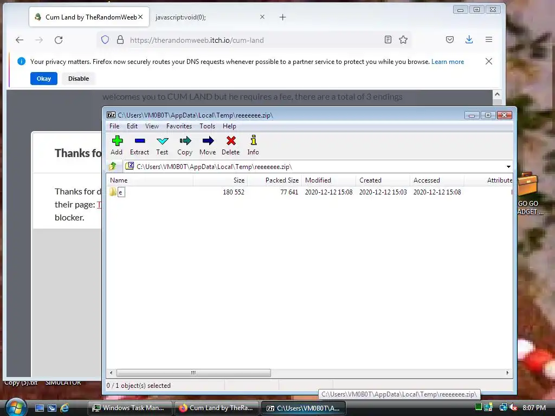The width and height of the screenshot is (555, 416).
Task: Click the horizontal scrollbar thumb in 7-Zip
Action: tap(193, 373)
